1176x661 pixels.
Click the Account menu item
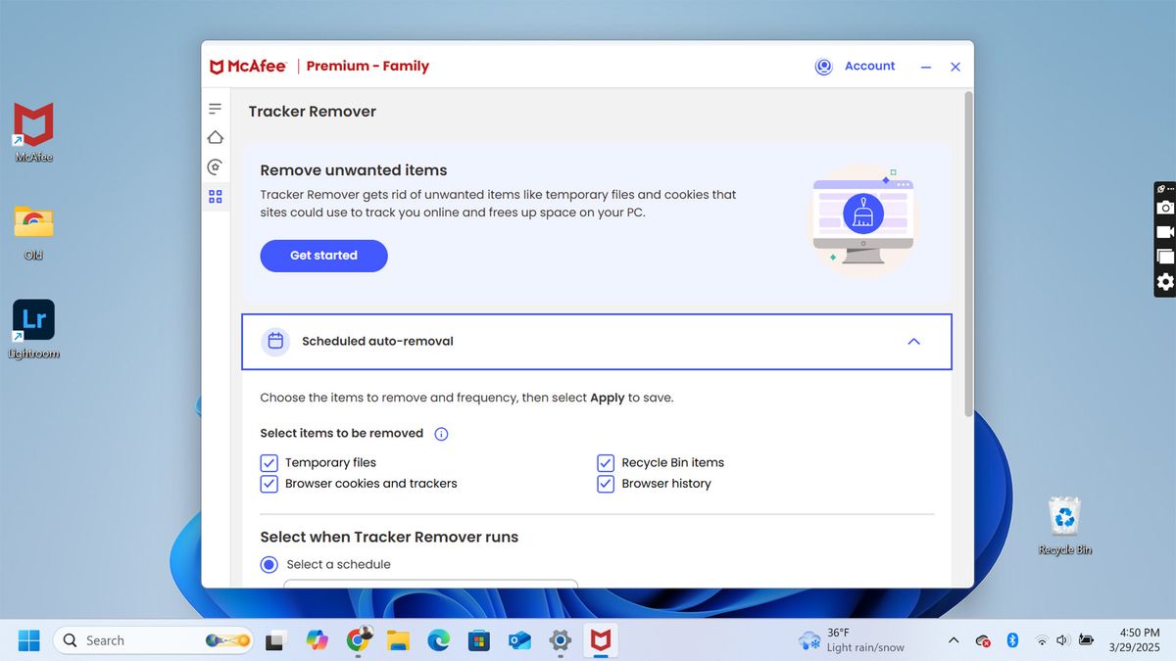click(869, 66)
